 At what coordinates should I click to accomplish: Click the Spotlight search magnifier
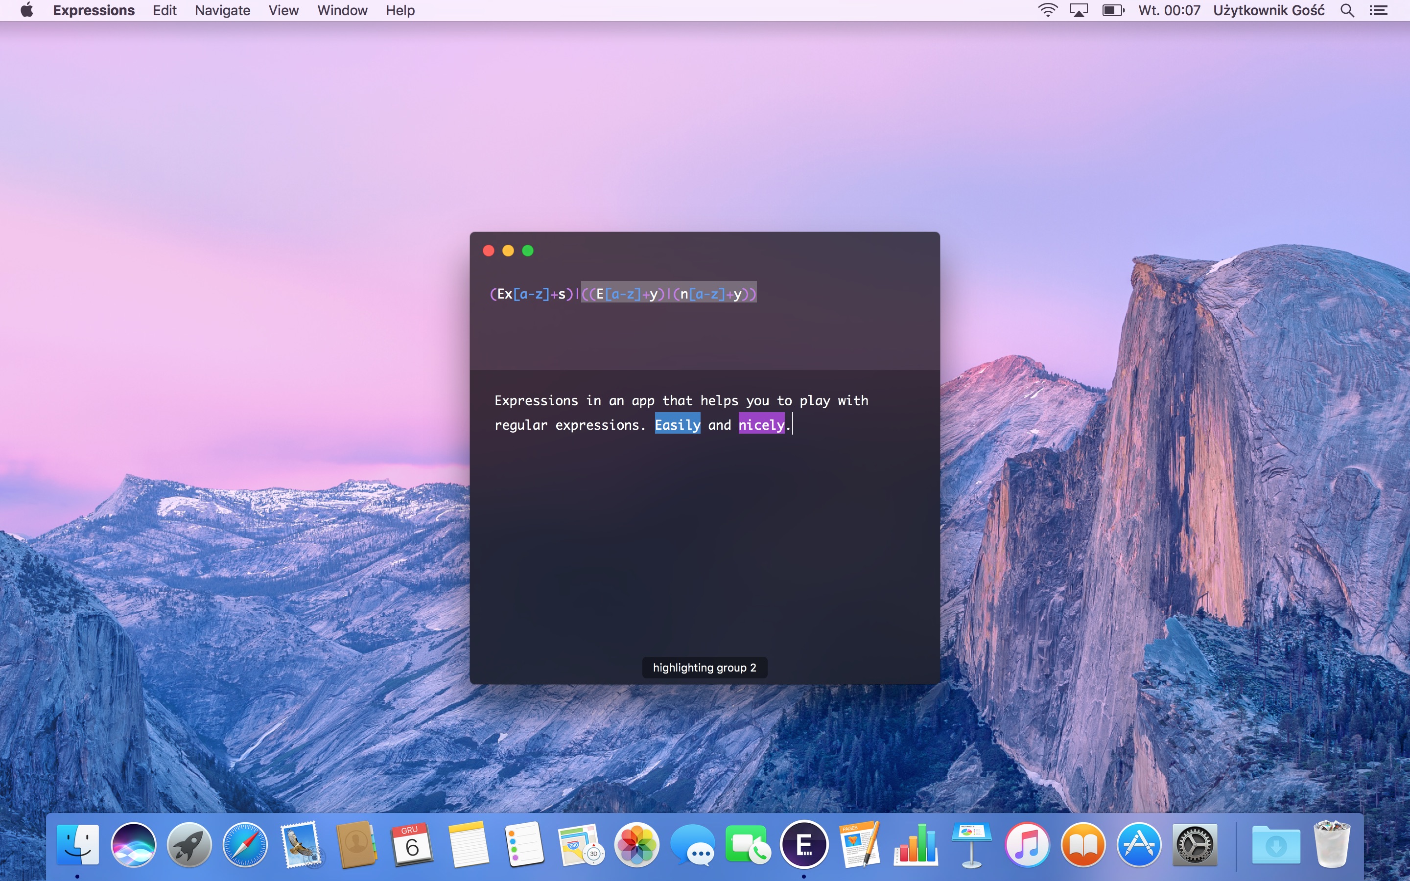[1347, 10]
